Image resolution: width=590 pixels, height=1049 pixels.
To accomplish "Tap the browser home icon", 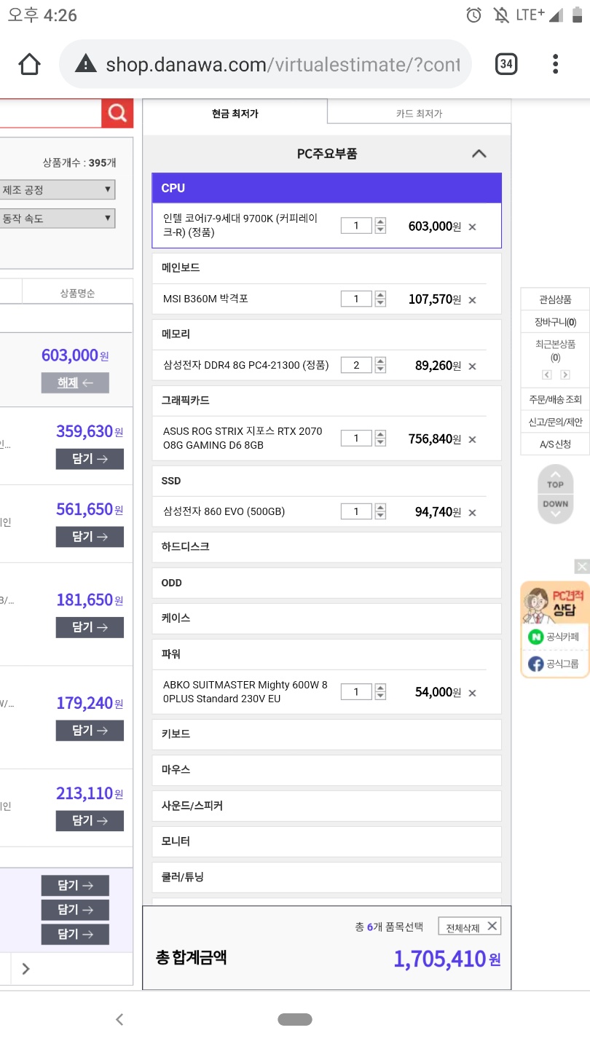I will tap(29, 65).
